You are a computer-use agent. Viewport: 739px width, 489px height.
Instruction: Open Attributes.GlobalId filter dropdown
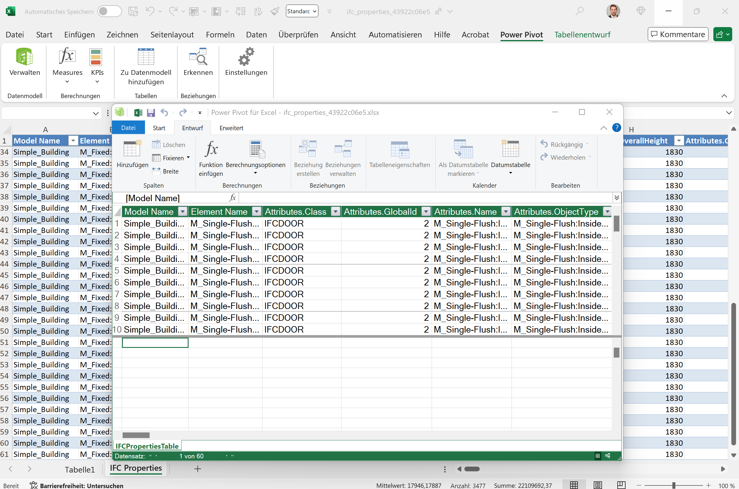tap(426, 212)
